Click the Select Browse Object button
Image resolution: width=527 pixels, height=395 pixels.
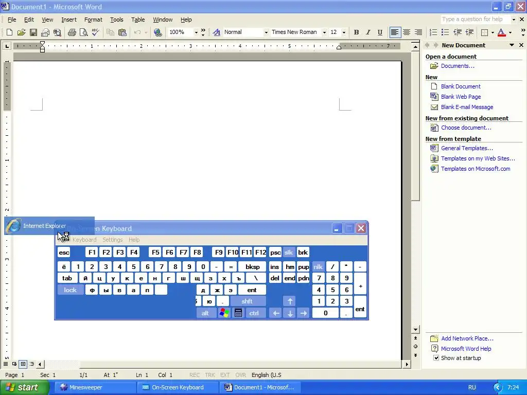[x=415, y=347]
